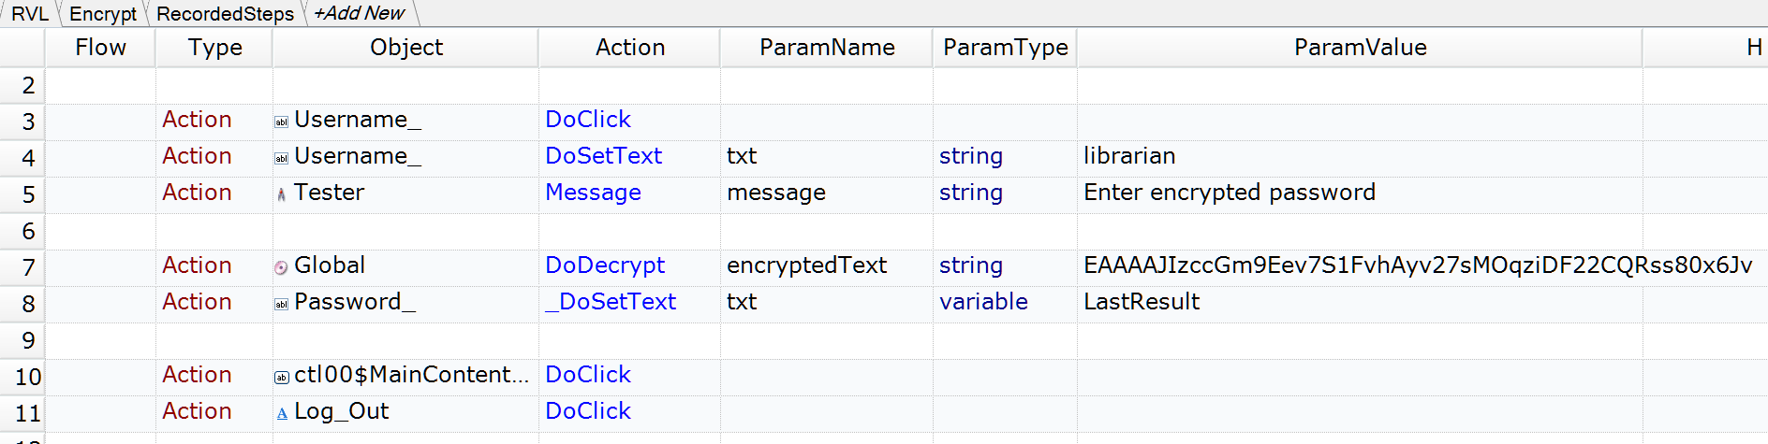Click the Username_ object icon in row 3
The width and height of the screenshot is (1768, 444).
(281, 122)
